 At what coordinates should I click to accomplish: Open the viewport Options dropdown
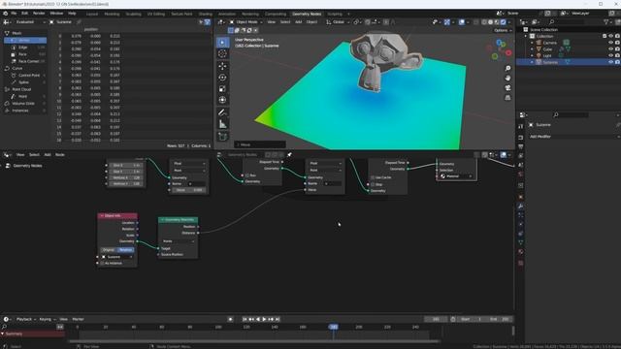click(x=503, y=30)
